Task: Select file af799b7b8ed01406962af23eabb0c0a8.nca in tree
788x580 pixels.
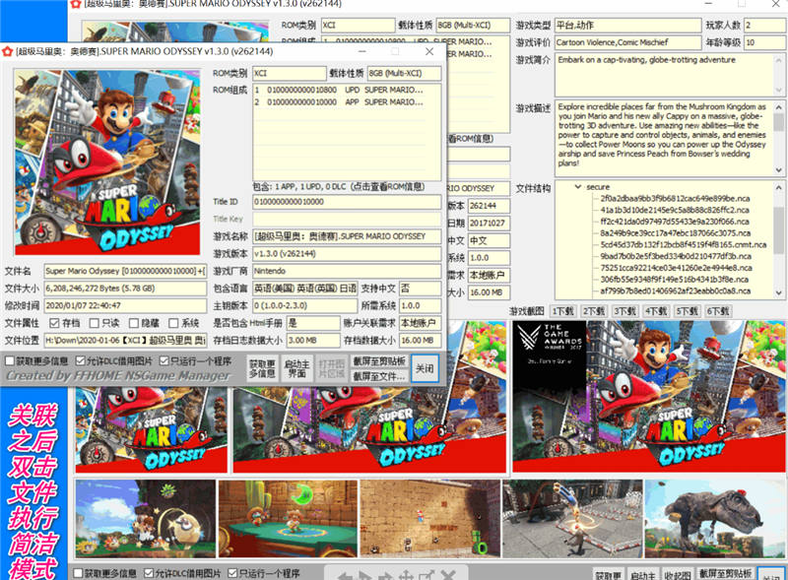Action: pyautogui.click(x=675, y=291)
